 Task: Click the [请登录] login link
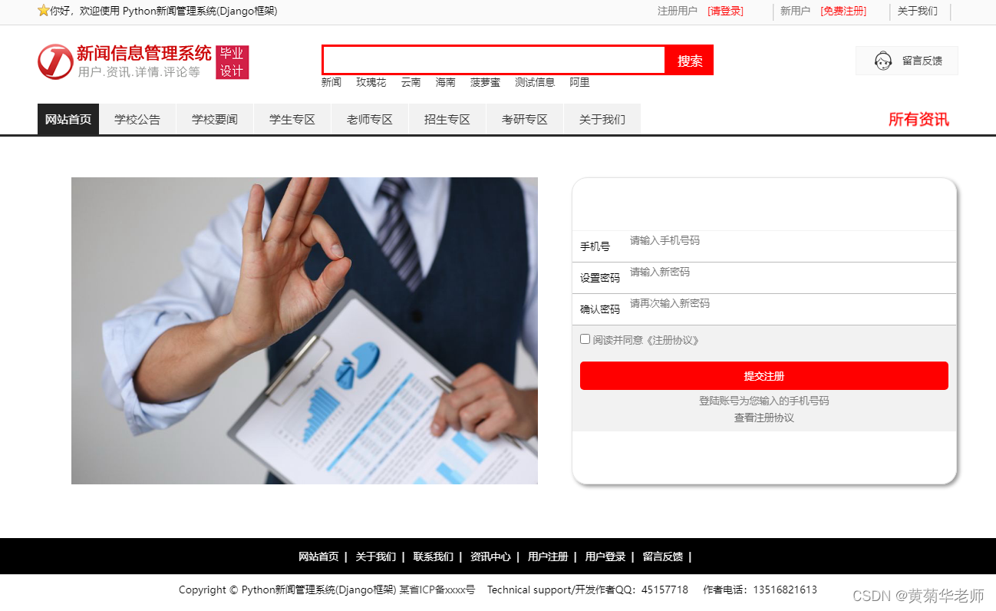pyautogui.click(x=725, y=12)
